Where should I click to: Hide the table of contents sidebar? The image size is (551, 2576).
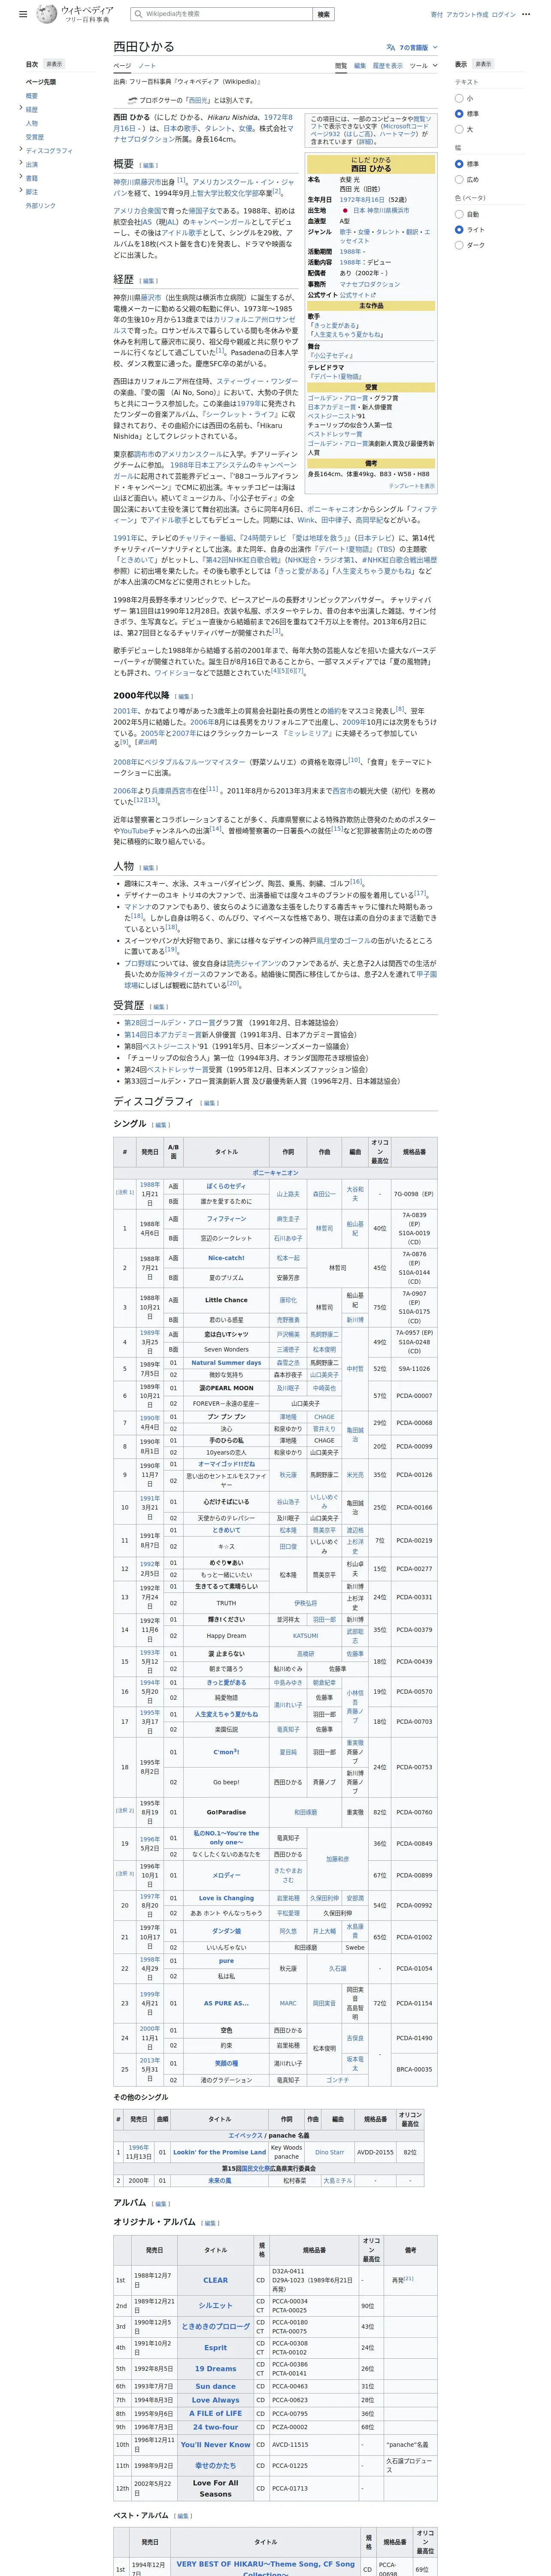pyautogui.click(x=54, y=64)
